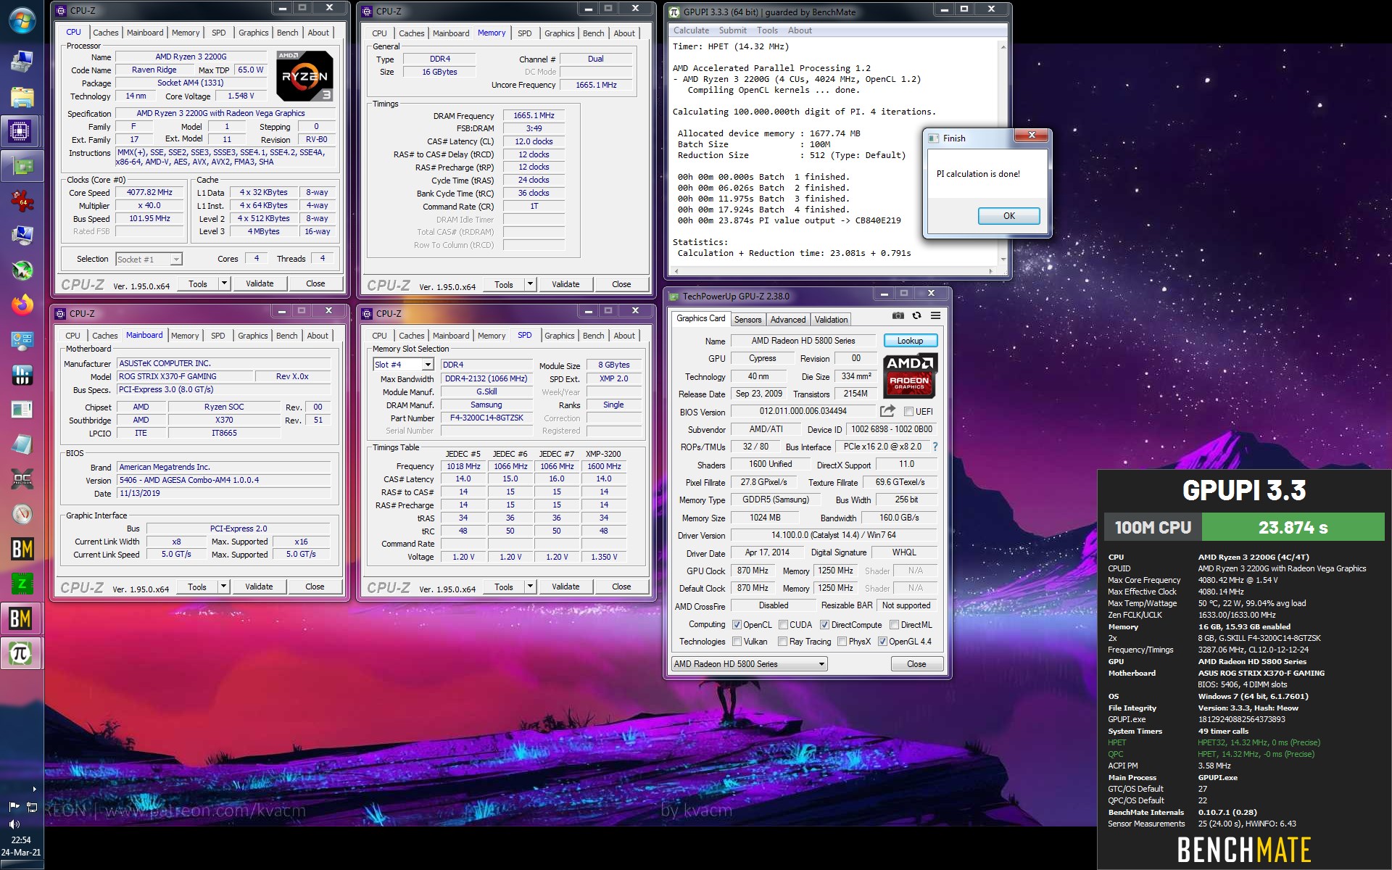The image size is (1392, 870).
Task: Click GPUPI log scrollbar up arrow
Action: point(1003,47)
